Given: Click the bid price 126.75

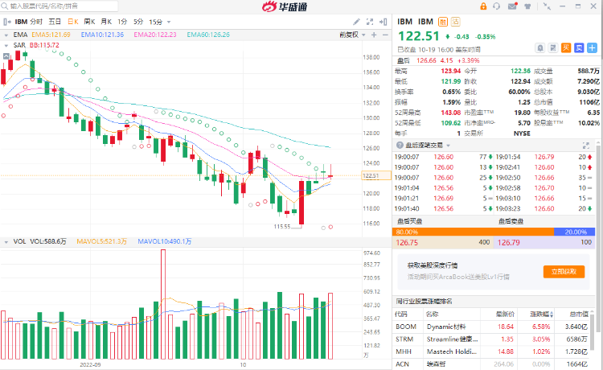Looking at the screenshot, I should point(407,243).
